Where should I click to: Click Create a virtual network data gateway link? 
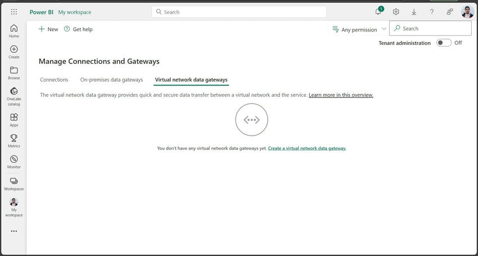(x=307, y=149)
